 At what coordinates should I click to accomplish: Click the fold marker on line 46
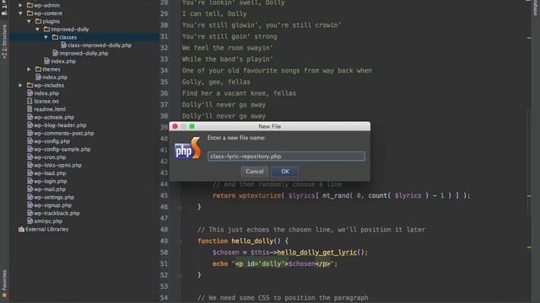click(x=180, y=207)
